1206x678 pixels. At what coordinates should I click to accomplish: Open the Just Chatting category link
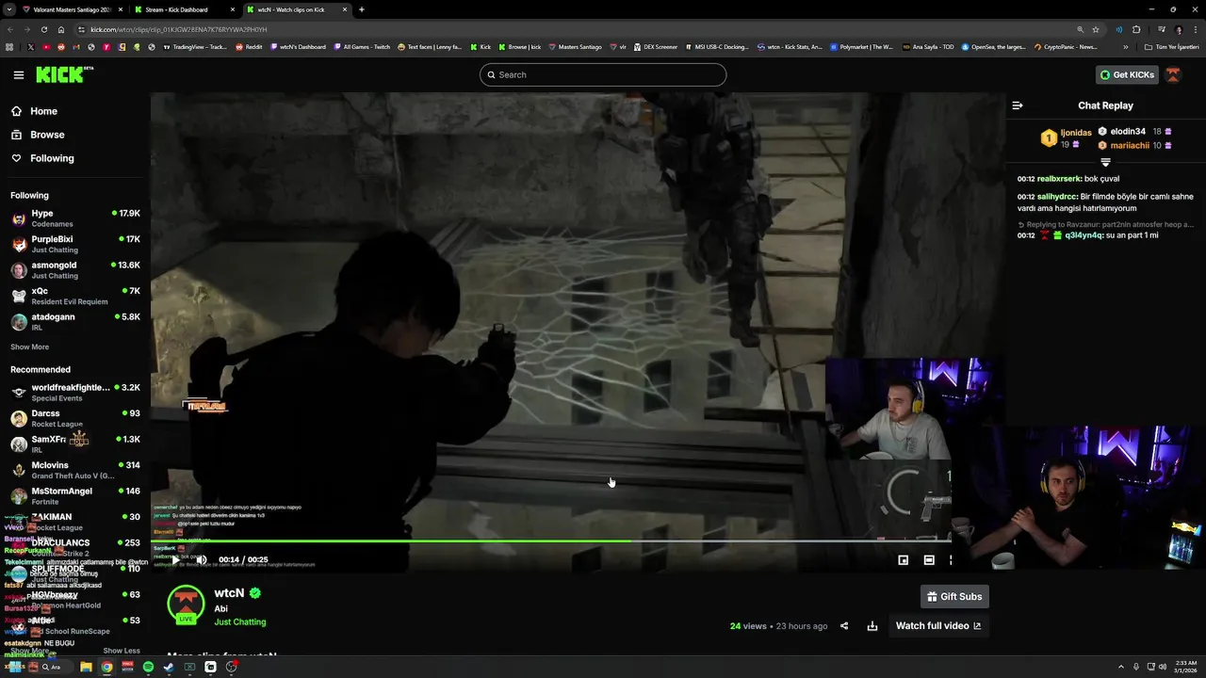click(x=240, y=622)
